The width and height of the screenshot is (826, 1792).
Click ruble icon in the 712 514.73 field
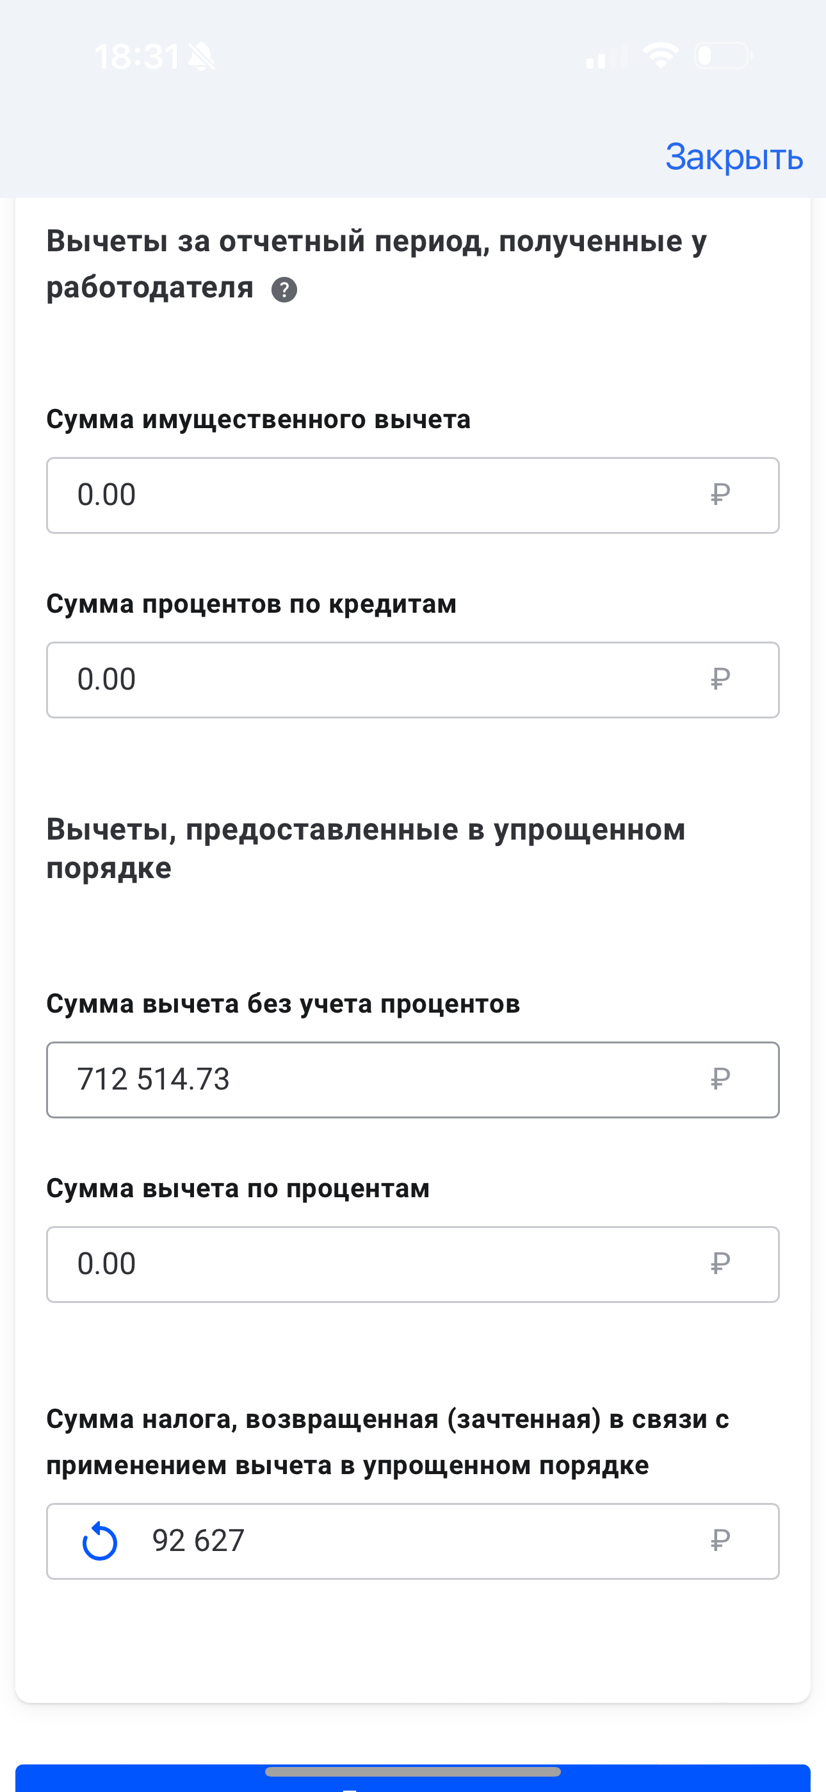click(720, 1079)
